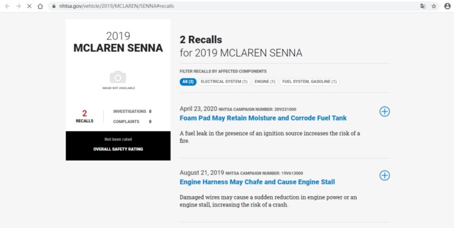Expand the Engine Harness recall details
The height and width of the screenshot is (228, 454).
pos(385,175)
